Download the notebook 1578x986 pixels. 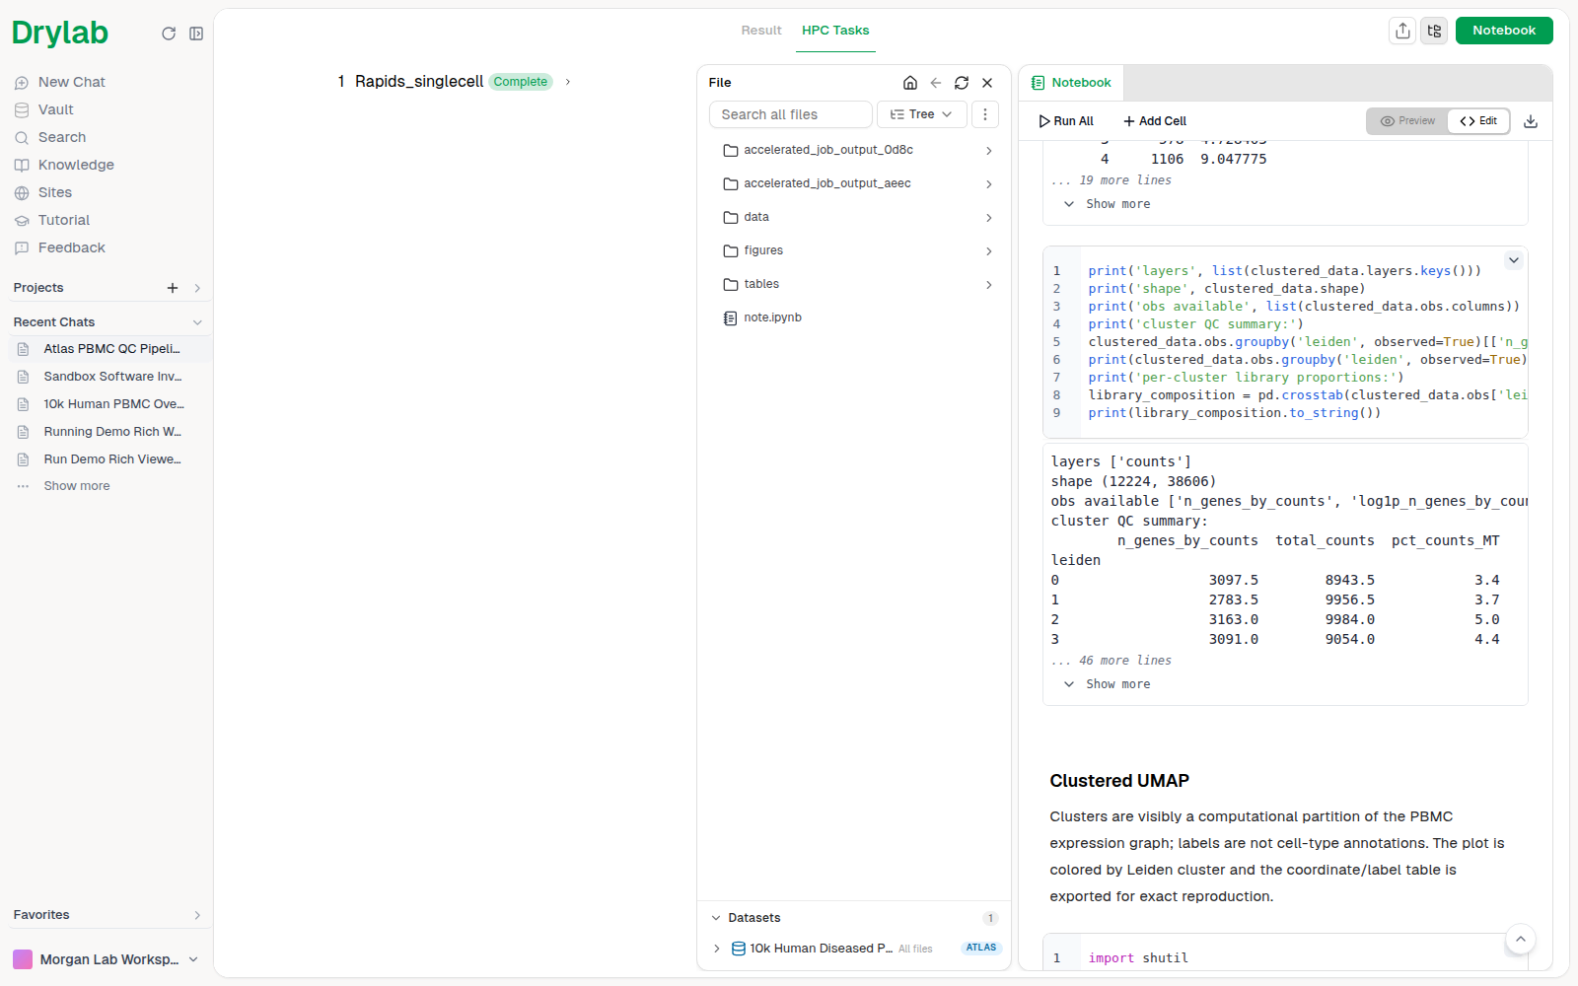(x=1531, y=121)
